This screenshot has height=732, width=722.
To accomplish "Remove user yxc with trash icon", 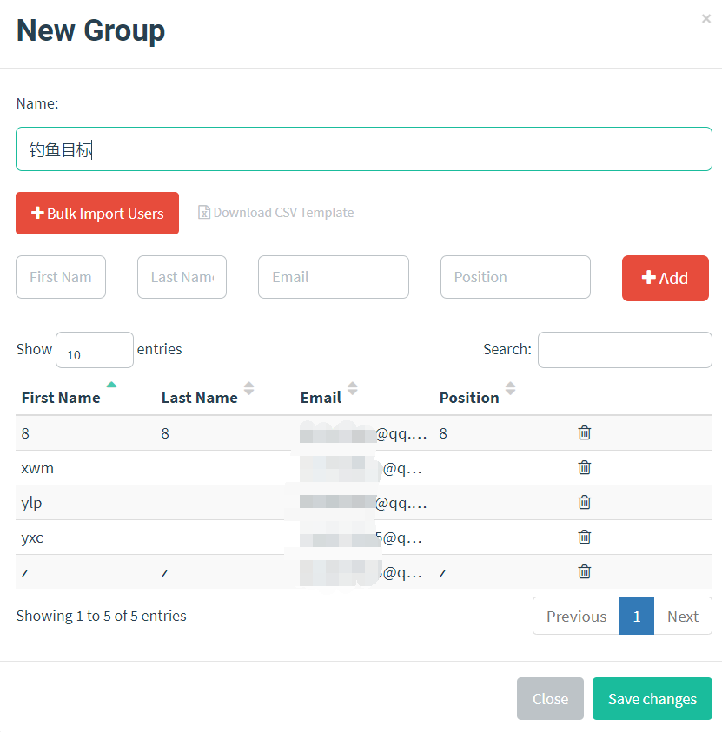I will [x=585, y=537].
